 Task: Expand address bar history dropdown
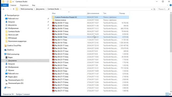click(x=152, y=9)
